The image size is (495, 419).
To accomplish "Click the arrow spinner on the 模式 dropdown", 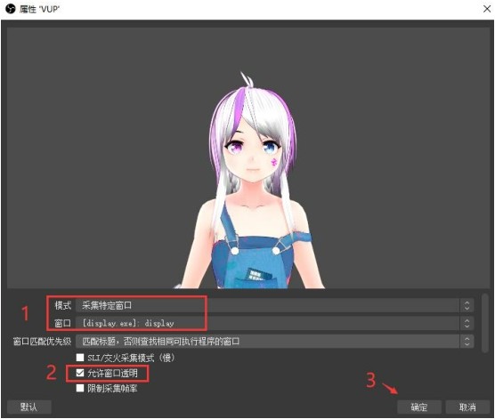I will [x=467, y=305].
